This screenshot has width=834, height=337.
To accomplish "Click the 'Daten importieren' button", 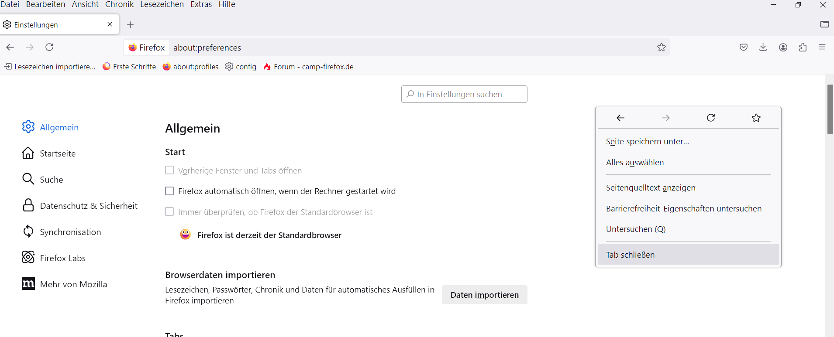I will 484,295.
